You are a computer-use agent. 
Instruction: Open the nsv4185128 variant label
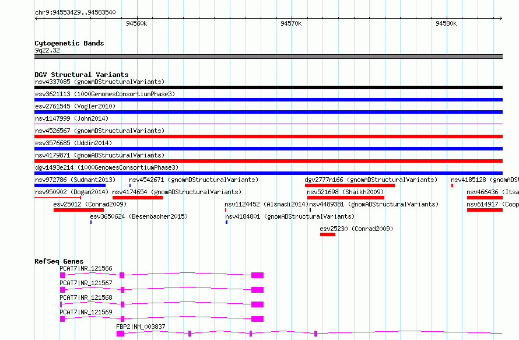pyautogui.click(x=485, y=180)
